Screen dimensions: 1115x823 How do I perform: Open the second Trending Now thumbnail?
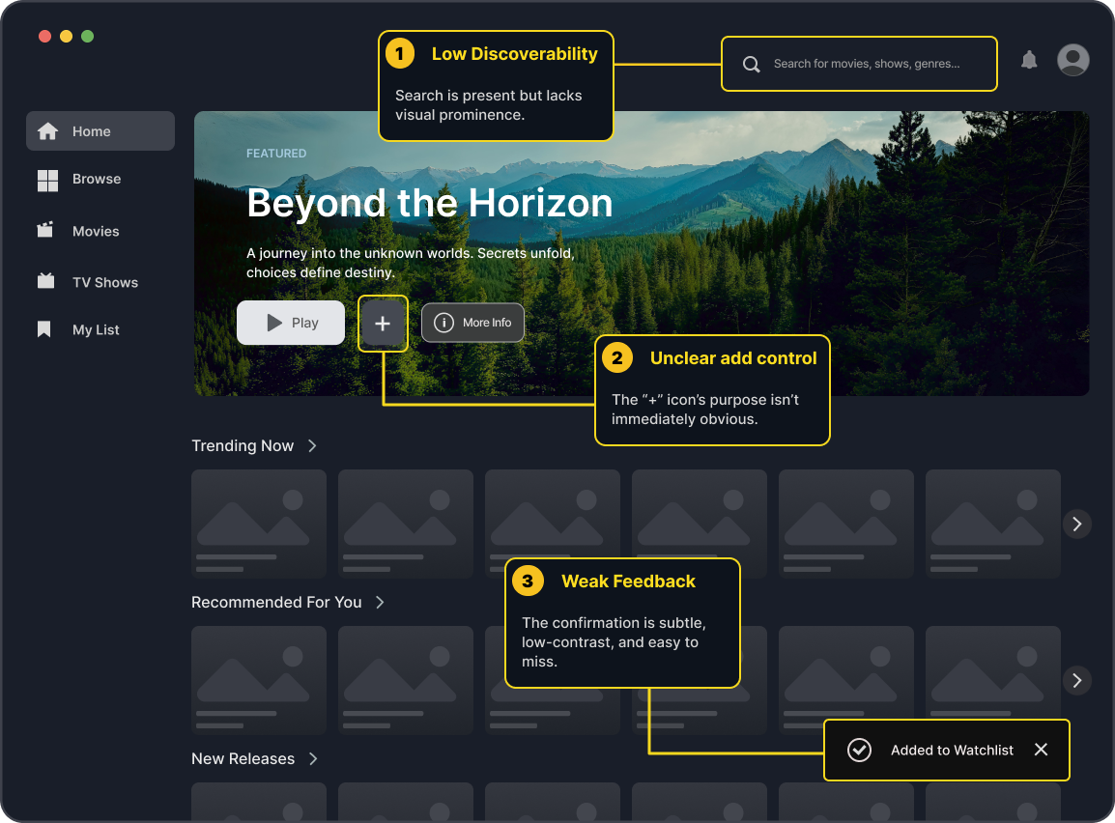tap(406, 524)
